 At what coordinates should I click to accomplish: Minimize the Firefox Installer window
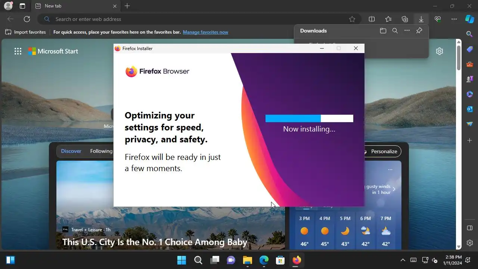coord(322,48)
